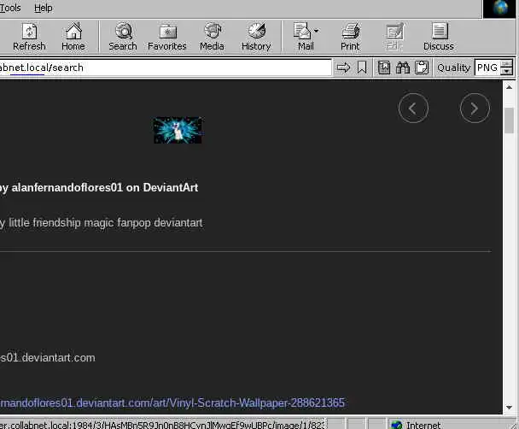The width and height of the screenshot is (519, 429).
Task: Go to Home page icon
Action: click(x=73, y=37)
